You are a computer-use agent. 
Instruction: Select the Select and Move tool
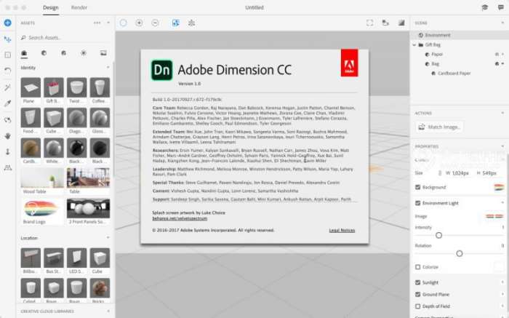tap(7, 39)
